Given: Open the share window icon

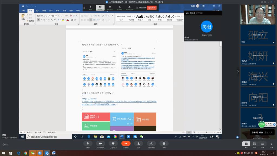Looking at the screenshot, I should 113,144.
